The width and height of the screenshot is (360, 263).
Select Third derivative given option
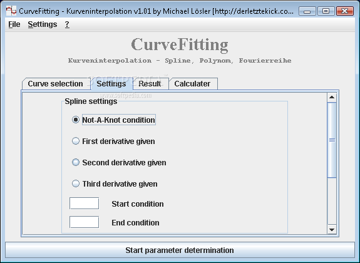pyautogui.click(x=76, y=183)
